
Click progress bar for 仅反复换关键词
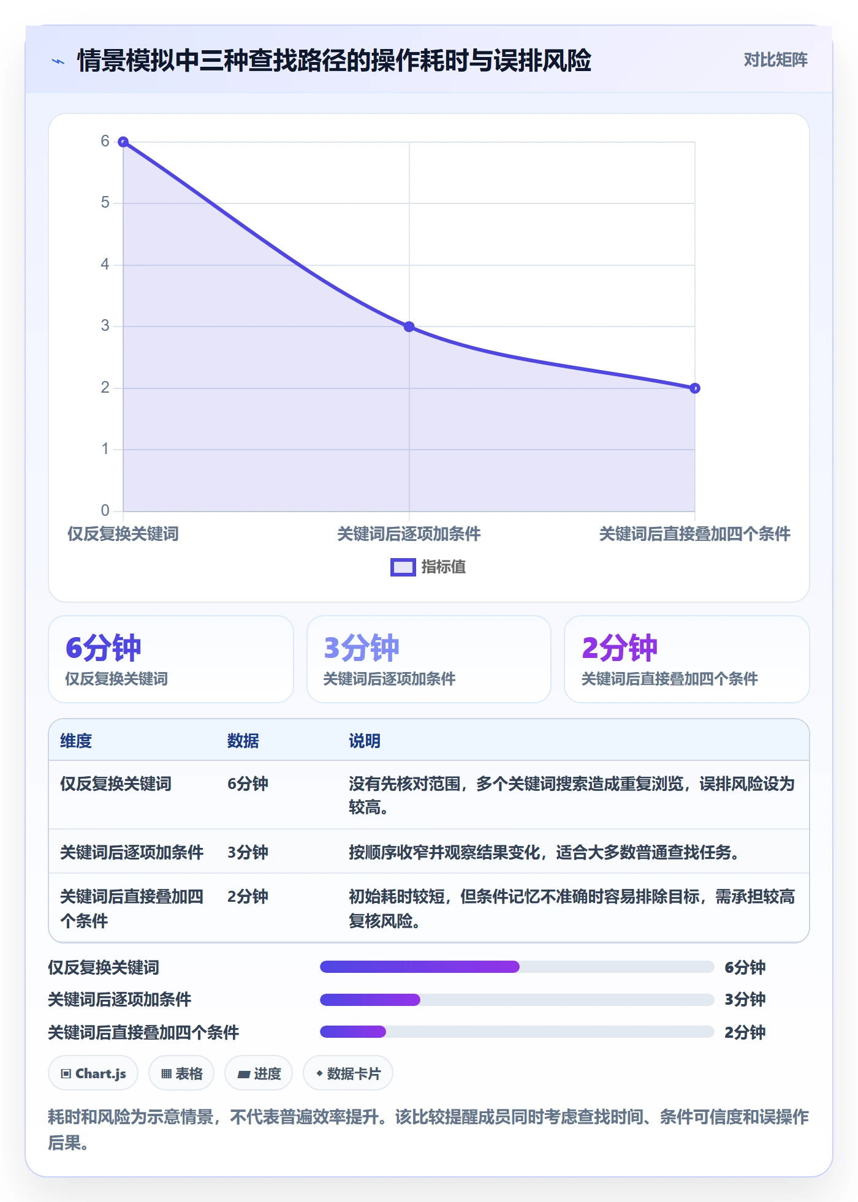coord(517,967)
